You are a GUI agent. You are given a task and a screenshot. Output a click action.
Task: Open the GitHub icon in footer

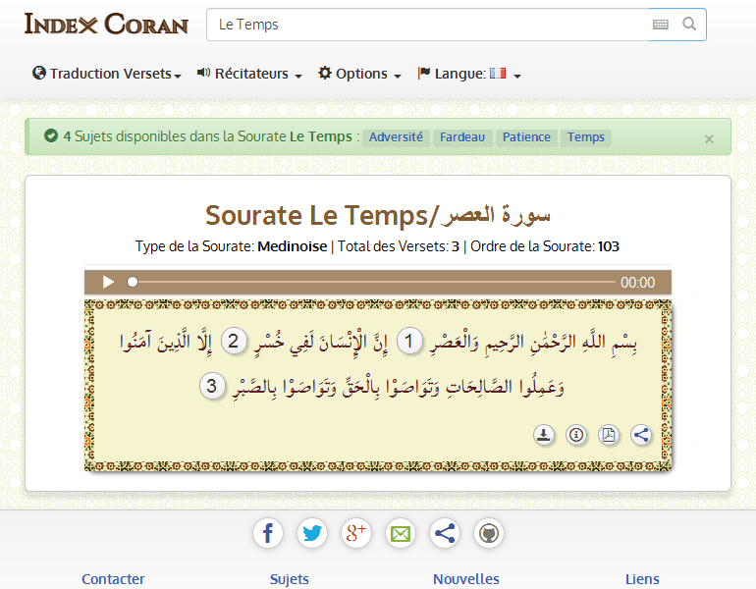tap(489, 533)
